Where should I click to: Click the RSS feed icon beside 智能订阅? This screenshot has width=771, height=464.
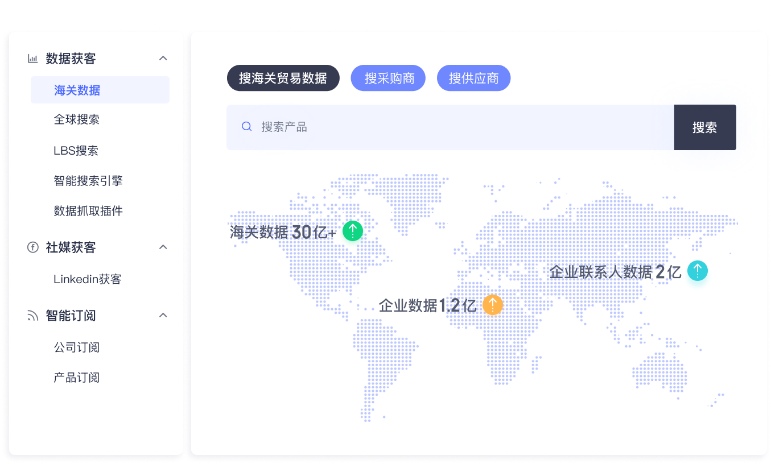[x=33, y=316]
